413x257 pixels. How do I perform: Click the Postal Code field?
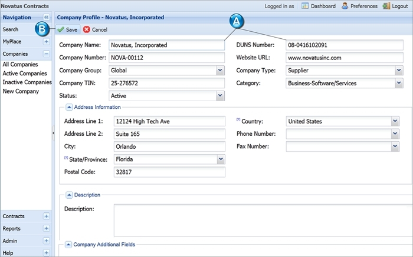[170, 172]
